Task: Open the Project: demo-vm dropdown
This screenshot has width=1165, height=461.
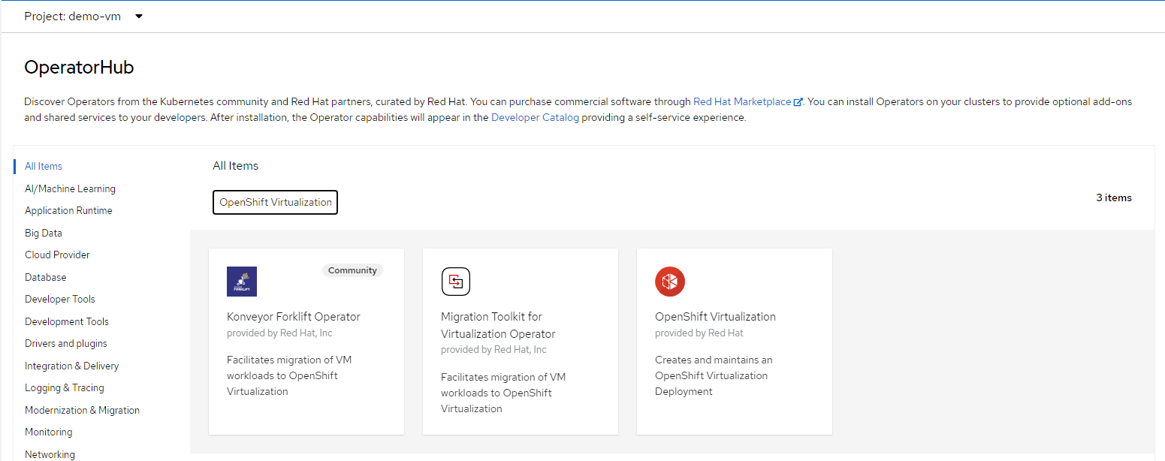Action: [83, 17]
